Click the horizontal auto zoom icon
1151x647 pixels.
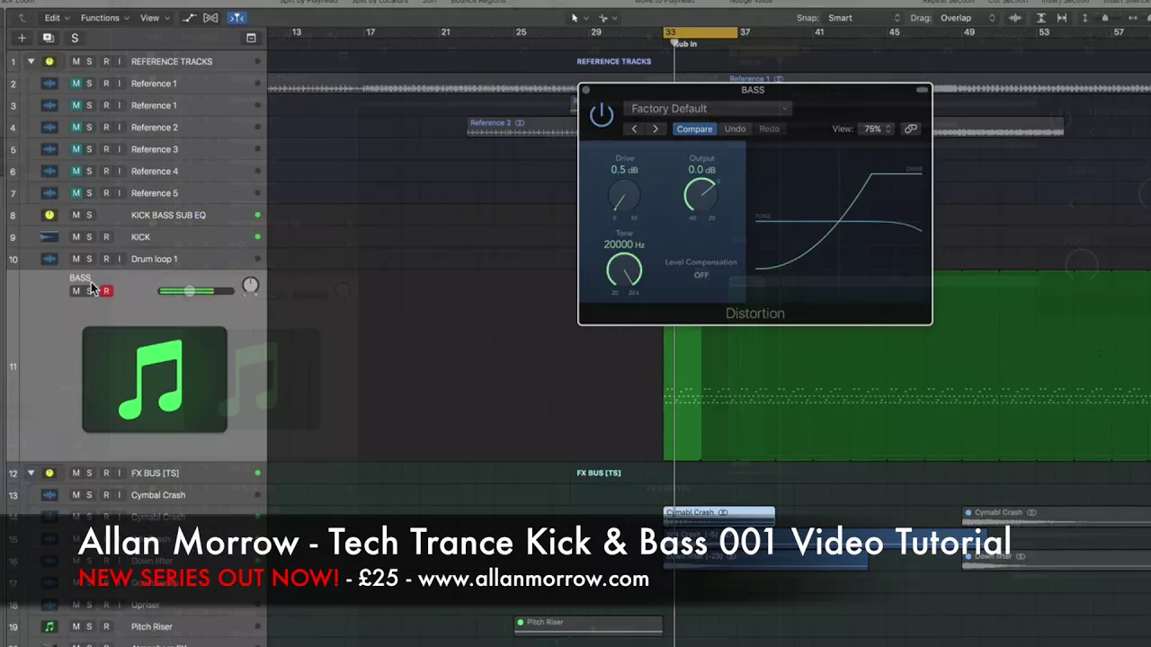coord(1062,18)
